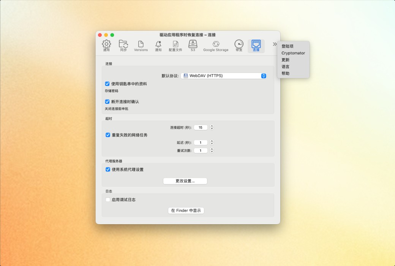Open the 通用 general settings gear icon

pos(106,46)
